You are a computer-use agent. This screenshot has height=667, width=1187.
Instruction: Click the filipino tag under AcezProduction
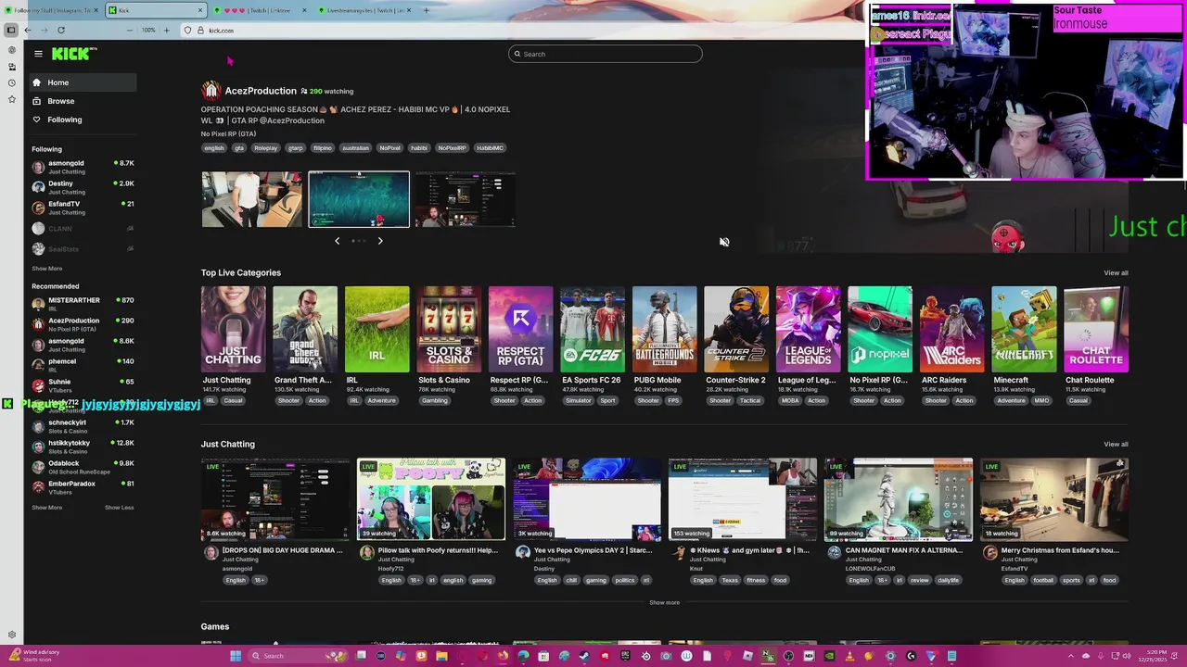pyautogui.click(x=322, y=148)
